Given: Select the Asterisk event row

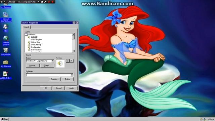Looking at the screenshot, I should click(34, 37).
